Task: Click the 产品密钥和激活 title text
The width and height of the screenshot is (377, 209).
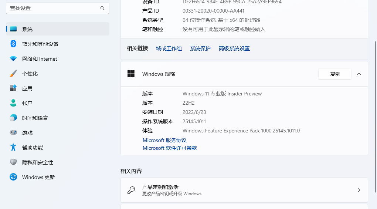Action: [160, 187]
